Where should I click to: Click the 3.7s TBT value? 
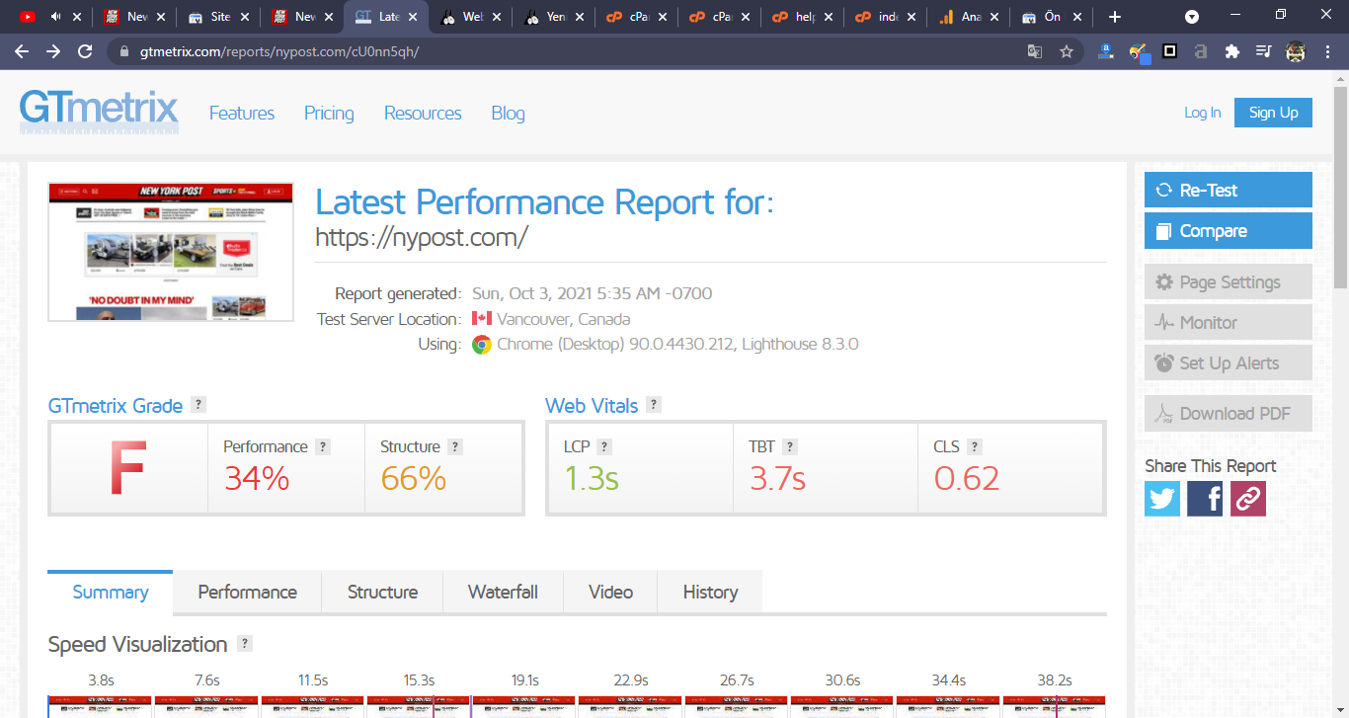777,479
